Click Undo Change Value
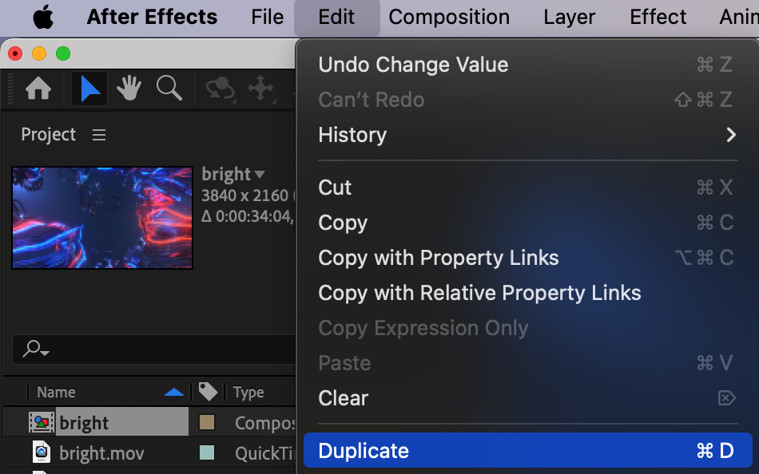 tap(413, 65)
